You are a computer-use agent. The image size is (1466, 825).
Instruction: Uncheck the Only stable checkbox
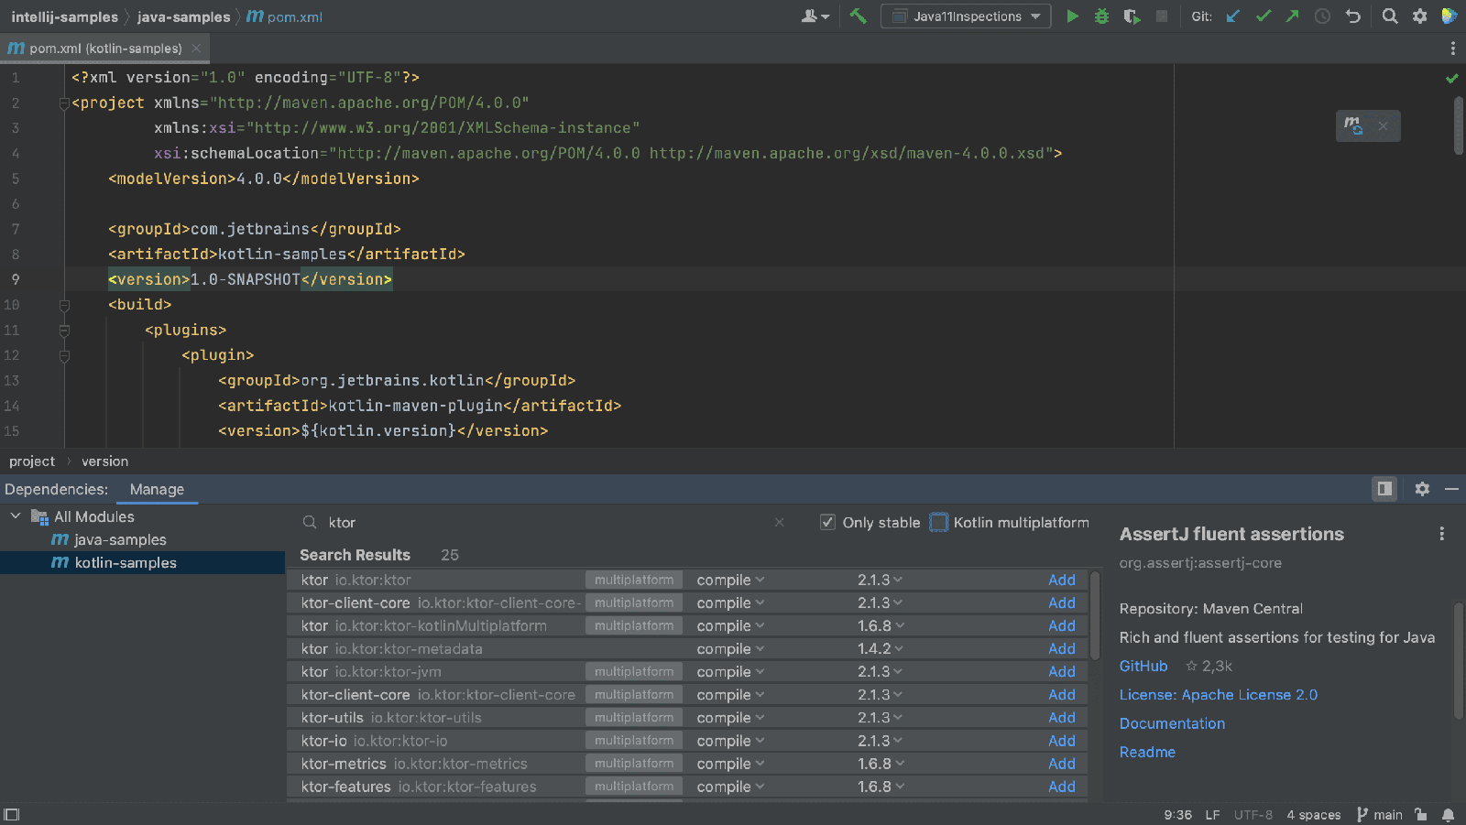coord(827,522)
